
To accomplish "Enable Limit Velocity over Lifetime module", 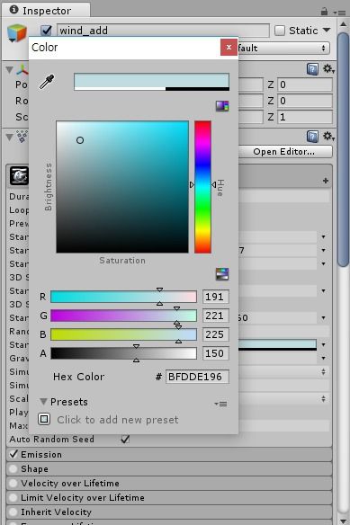I will tap(13, 497).
